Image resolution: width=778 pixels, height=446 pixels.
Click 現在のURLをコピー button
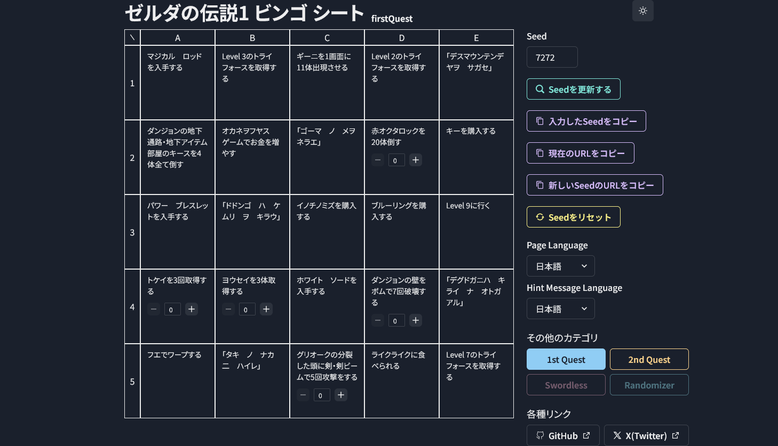[x=581, y=153]
